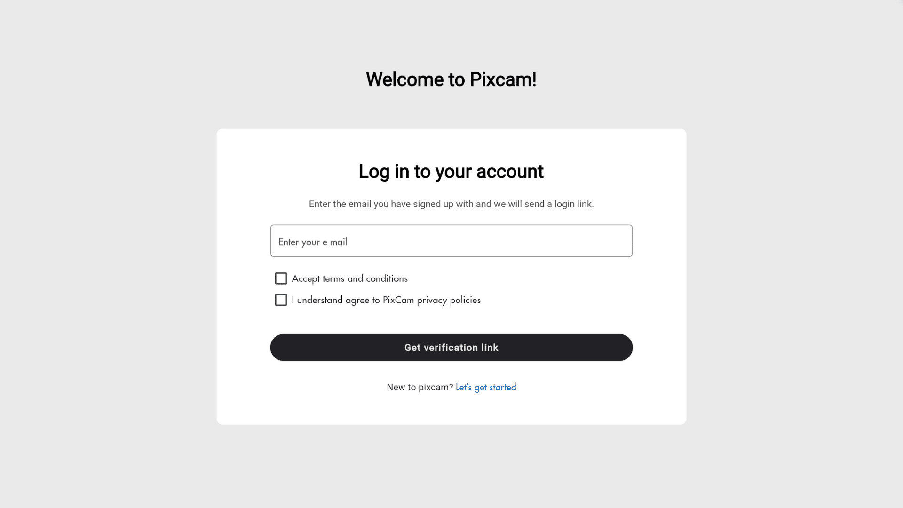The height and width of the screenshot is (508, 903).
Task: Click the Log in to your account heading
Action: (x=451, y=172)
